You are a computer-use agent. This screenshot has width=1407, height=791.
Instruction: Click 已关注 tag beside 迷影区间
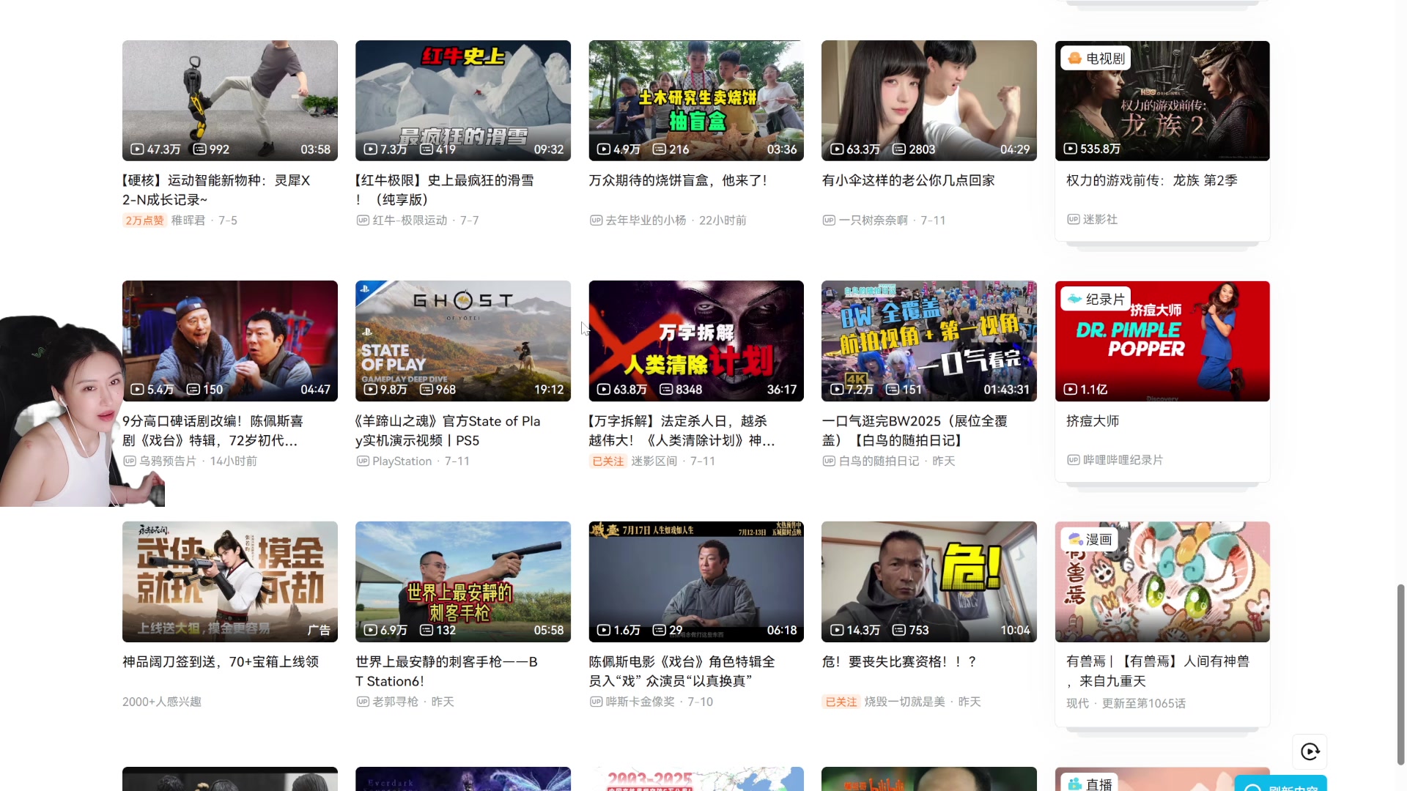coord(608,461)
